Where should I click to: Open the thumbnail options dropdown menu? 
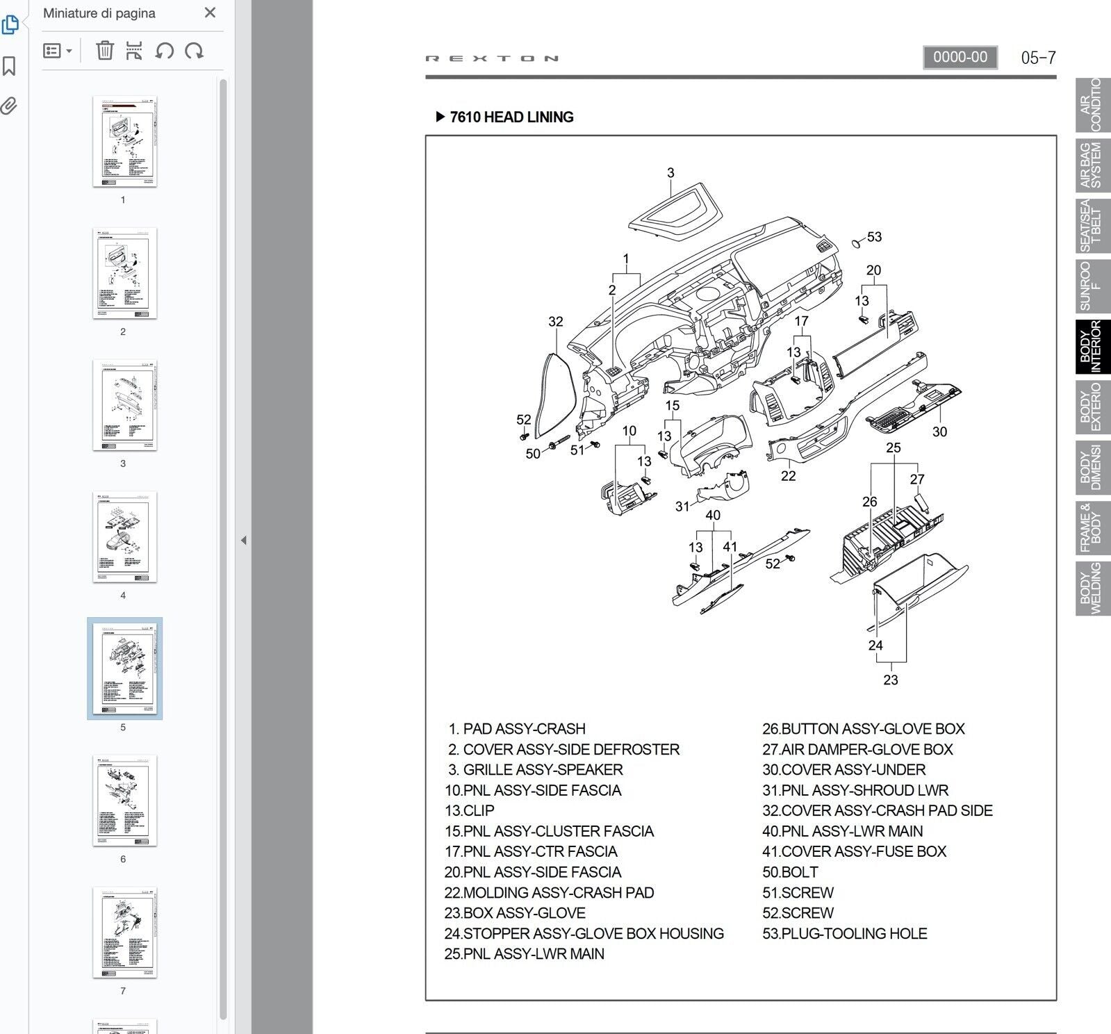click(x=57, y=51)
